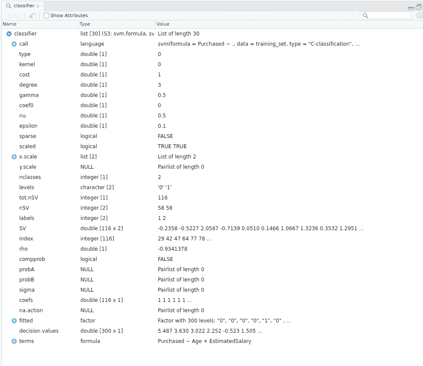Select the epsilon row
The width and height of the screenshot is (423, 366).
(x=212, y=126)
